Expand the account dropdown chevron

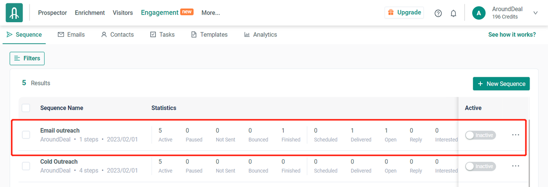pos(535,13)
